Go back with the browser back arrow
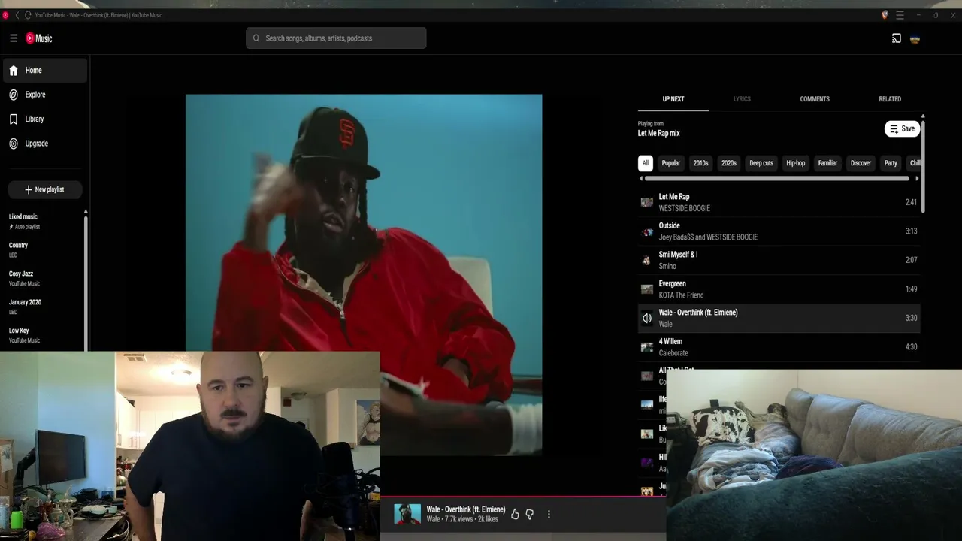 tap(17, 15)
